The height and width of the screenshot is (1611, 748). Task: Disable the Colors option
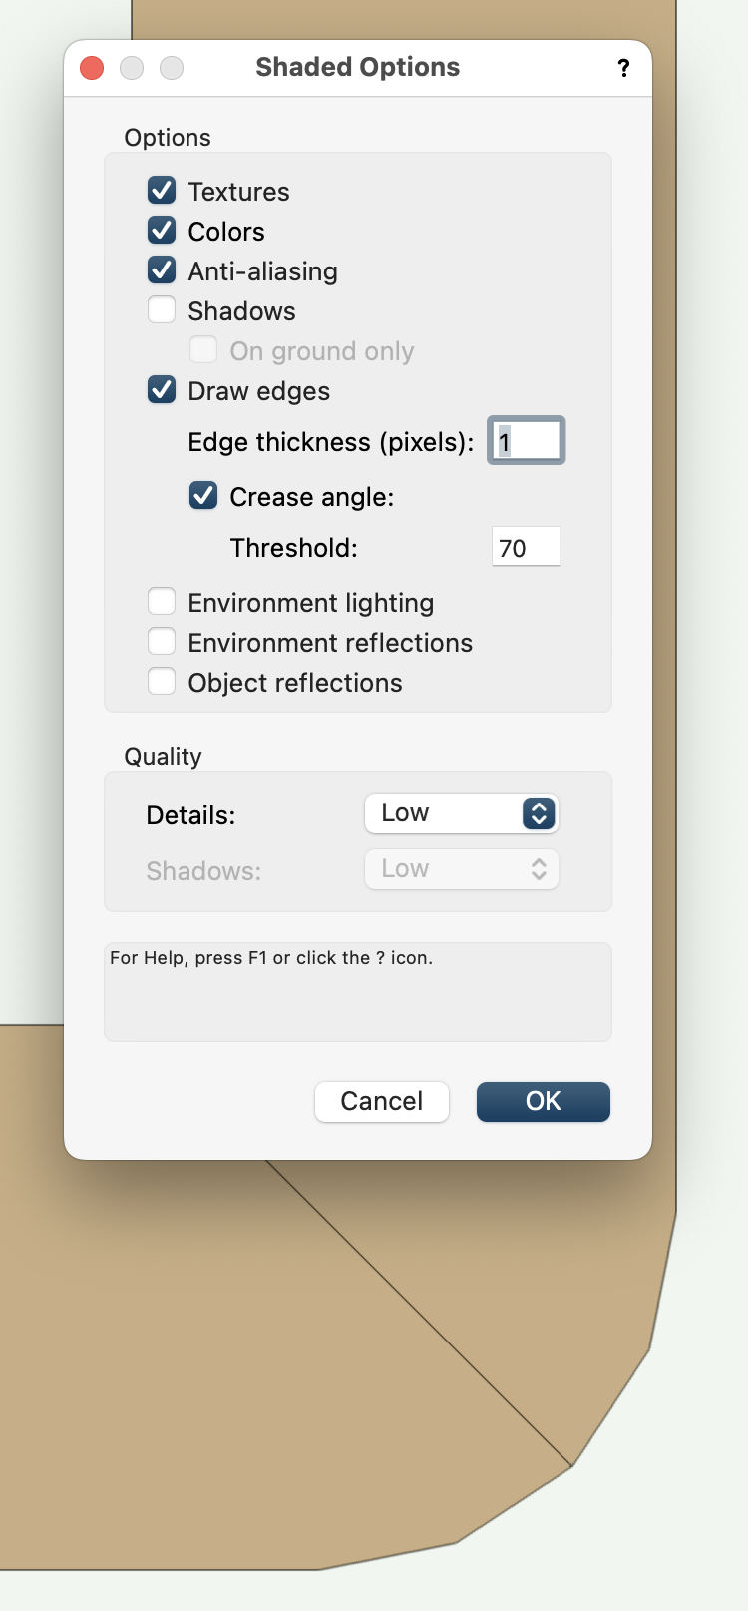pyautogui.click(x=161, y=230)
